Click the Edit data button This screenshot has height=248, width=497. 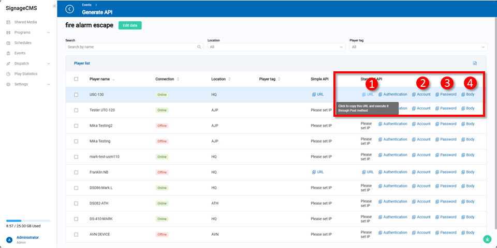point(130,25)
